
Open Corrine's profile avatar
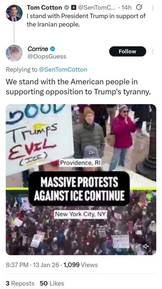(x=14, y=53)
